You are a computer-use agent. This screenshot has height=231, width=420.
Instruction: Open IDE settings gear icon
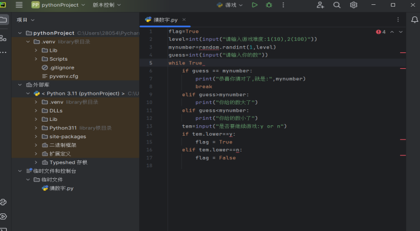point(354,5)
